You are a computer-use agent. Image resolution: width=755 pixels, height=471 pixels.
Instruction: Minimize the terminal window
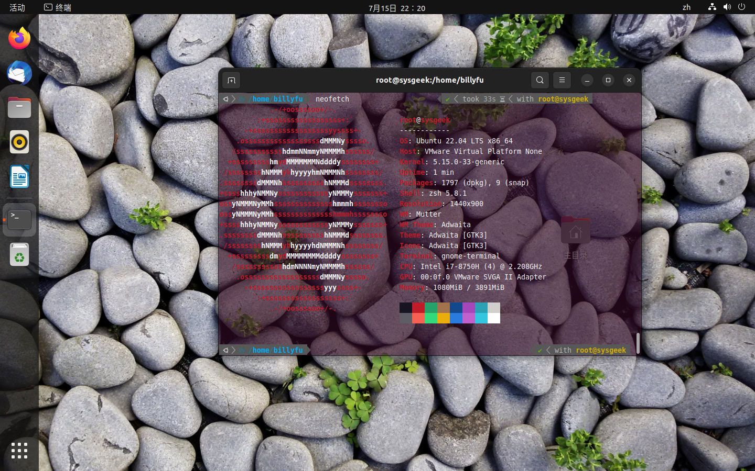(x=587, y=80)
